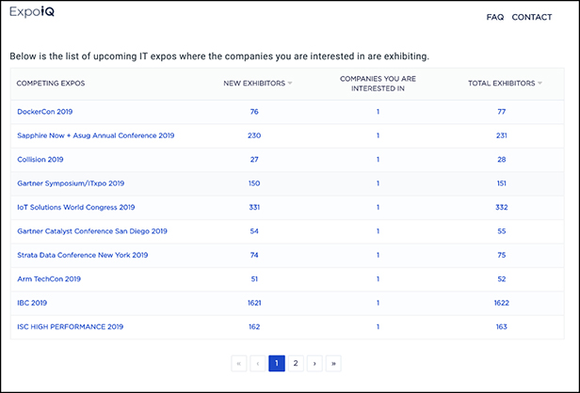Screen dimensions: 580x393
Task: Select page 2 in pagination
Action: click(296, 364)
